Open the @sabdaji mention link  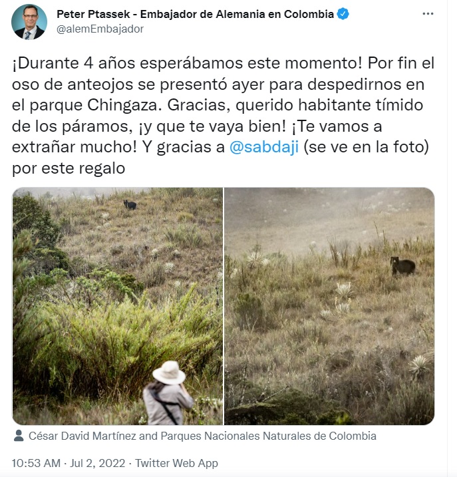264,147
